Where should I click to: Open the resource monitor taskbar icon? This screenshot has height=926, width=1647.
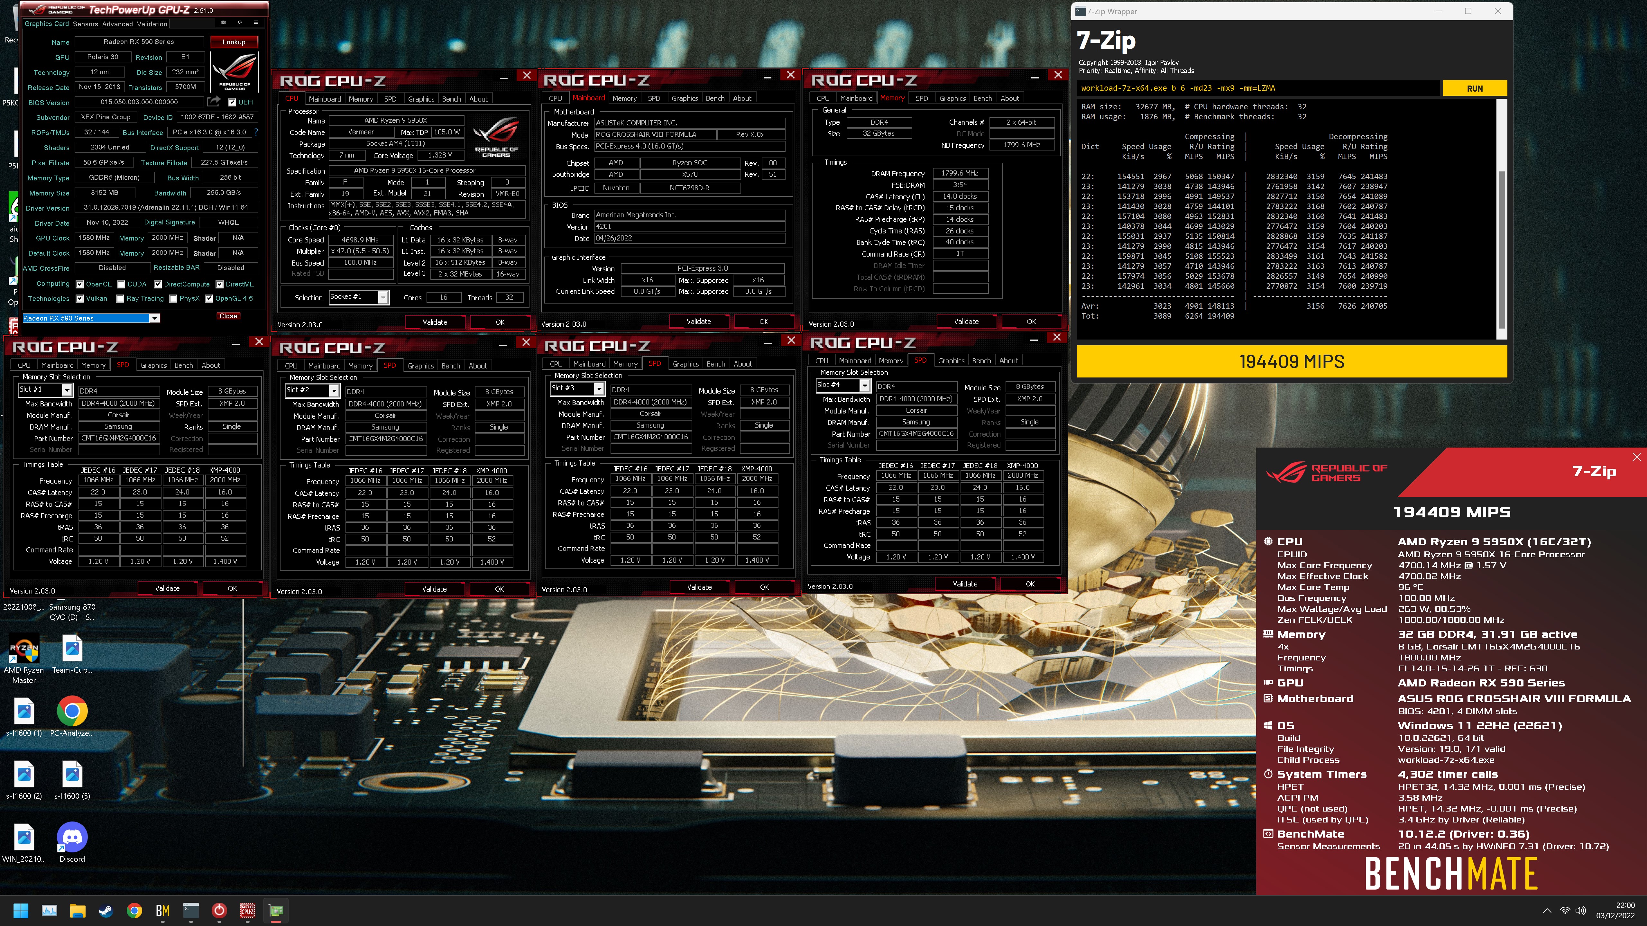(49, 910)
